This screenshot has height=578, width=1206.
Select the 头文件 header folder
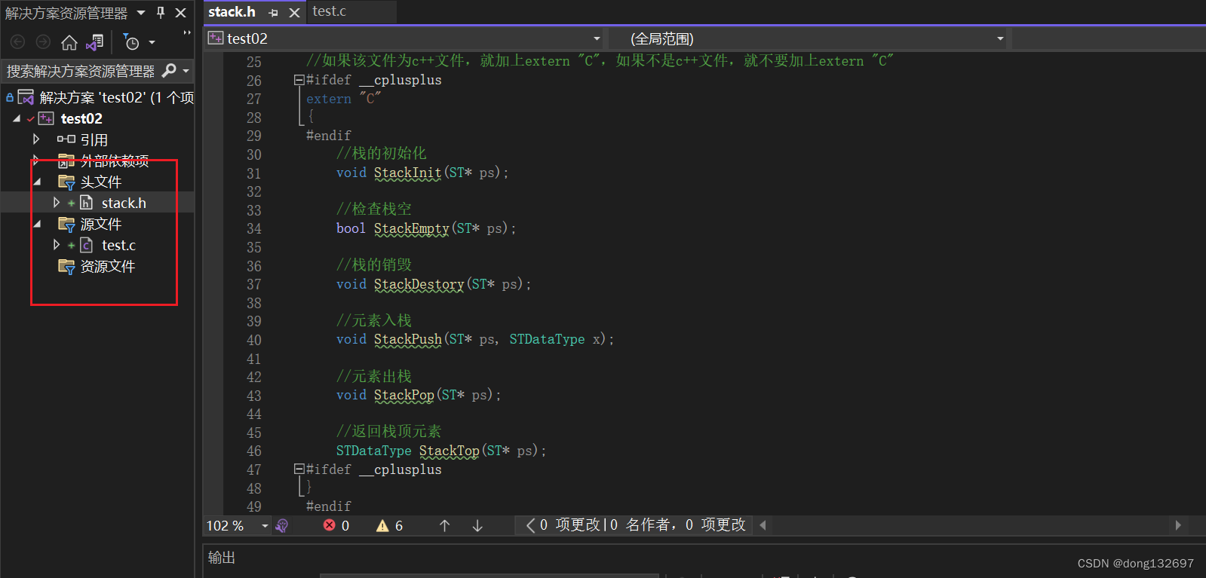pyautogui.click(x=100, y=182)
